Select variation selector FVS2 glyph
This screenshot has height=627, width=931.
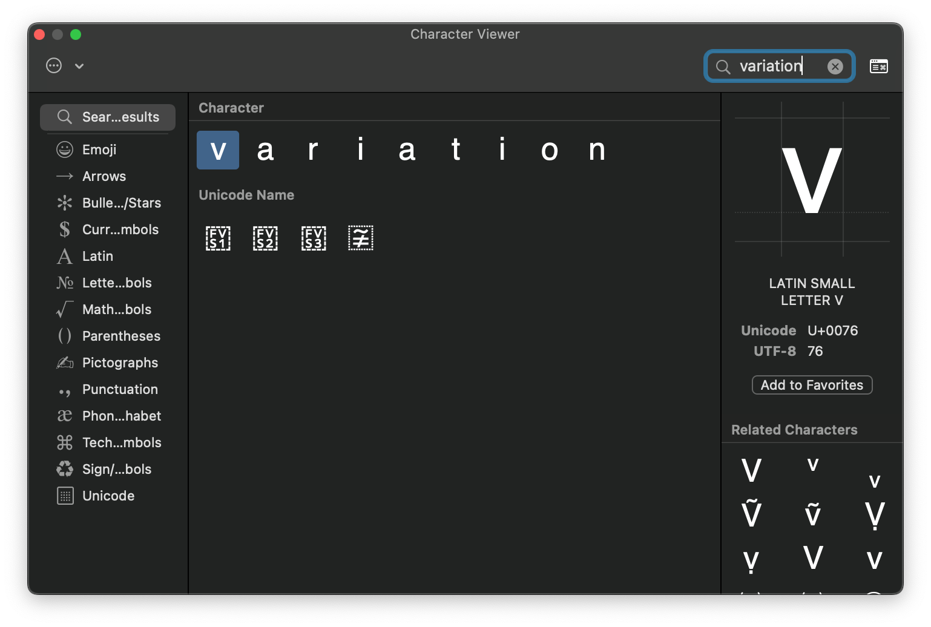pyautogui.click(x=265, y=238)
